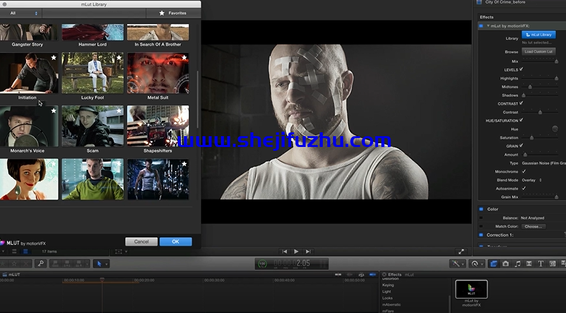Uncheck the LEVELS checkbox
Viewport: 566px width, 313px height.
[521, 69]
